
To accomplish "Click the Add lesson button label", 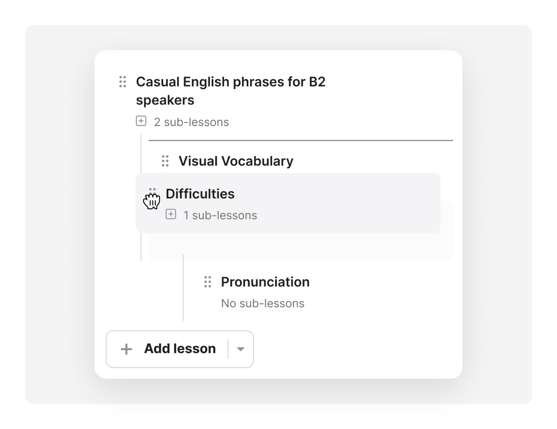I will point(180,349).
